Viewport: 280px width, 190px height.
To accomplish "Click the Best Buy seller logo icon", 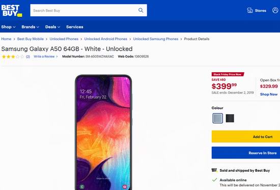I will point(214,170).
